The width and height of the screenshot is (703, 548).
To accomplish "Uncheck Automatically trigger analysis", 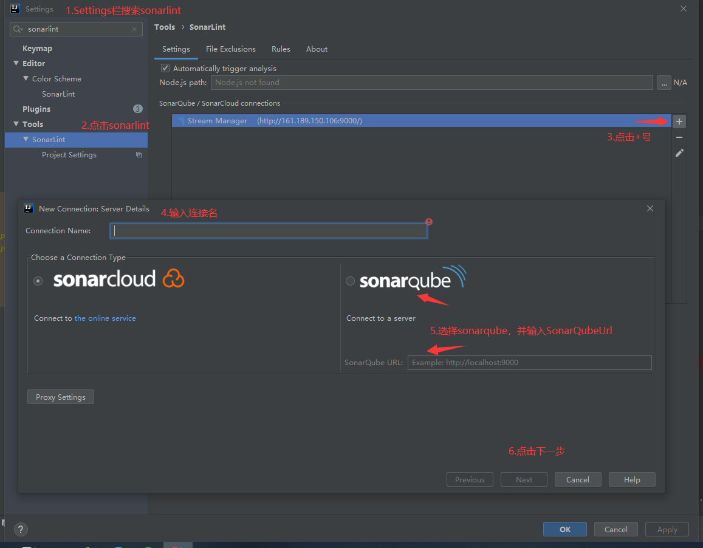I will (x=165, y=68).
